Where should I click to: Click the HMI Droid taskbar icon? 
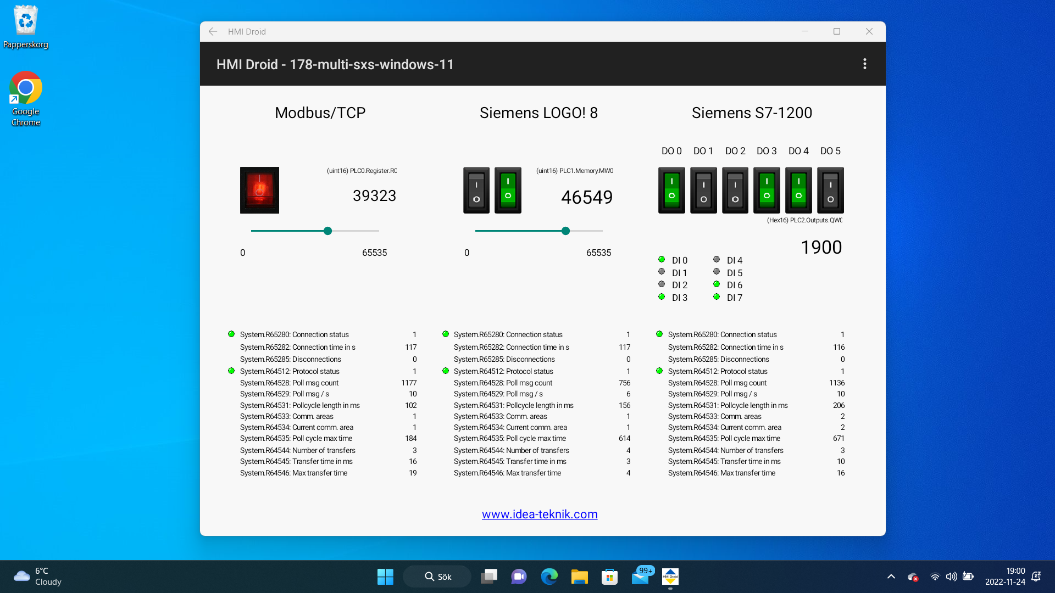click(x=670, y=577)
